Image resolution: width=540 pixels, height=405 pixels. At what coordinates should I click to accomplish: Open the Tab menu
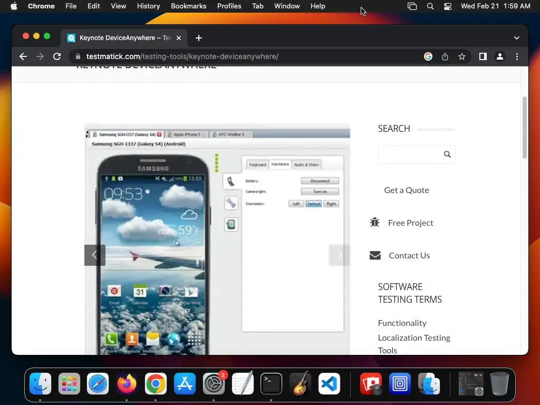257,6
